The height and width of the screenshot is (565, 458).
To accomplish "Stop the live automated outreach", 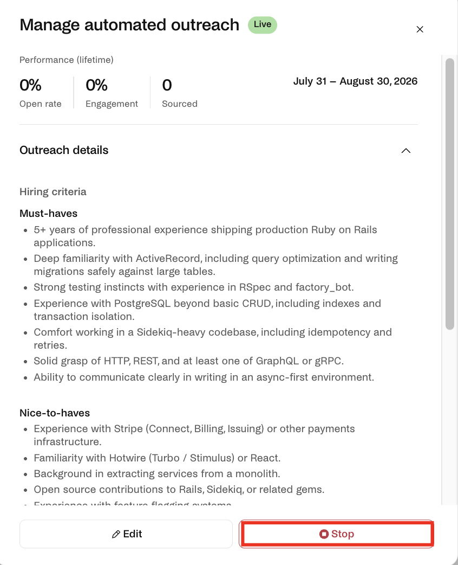I will 336,534.
